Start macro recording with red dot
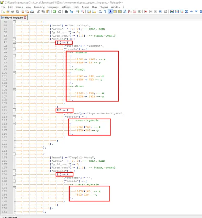The height and width of the screenshot is (218, 202). (146, 11)
